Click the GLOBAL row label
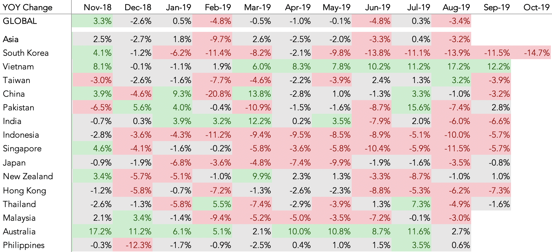This screenshot has height=252, width=552. [20, 21]
